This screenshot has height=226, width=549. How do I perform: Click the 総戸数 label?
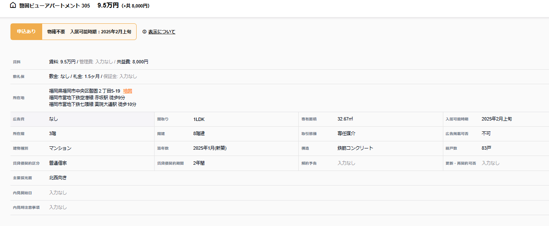coord(451,148)
